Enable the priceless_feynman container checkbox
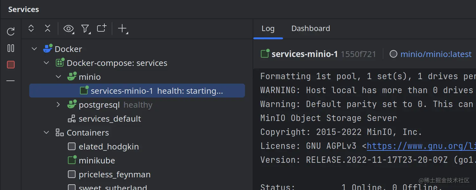Screen dimensions: 476x190 pos(72,174)
